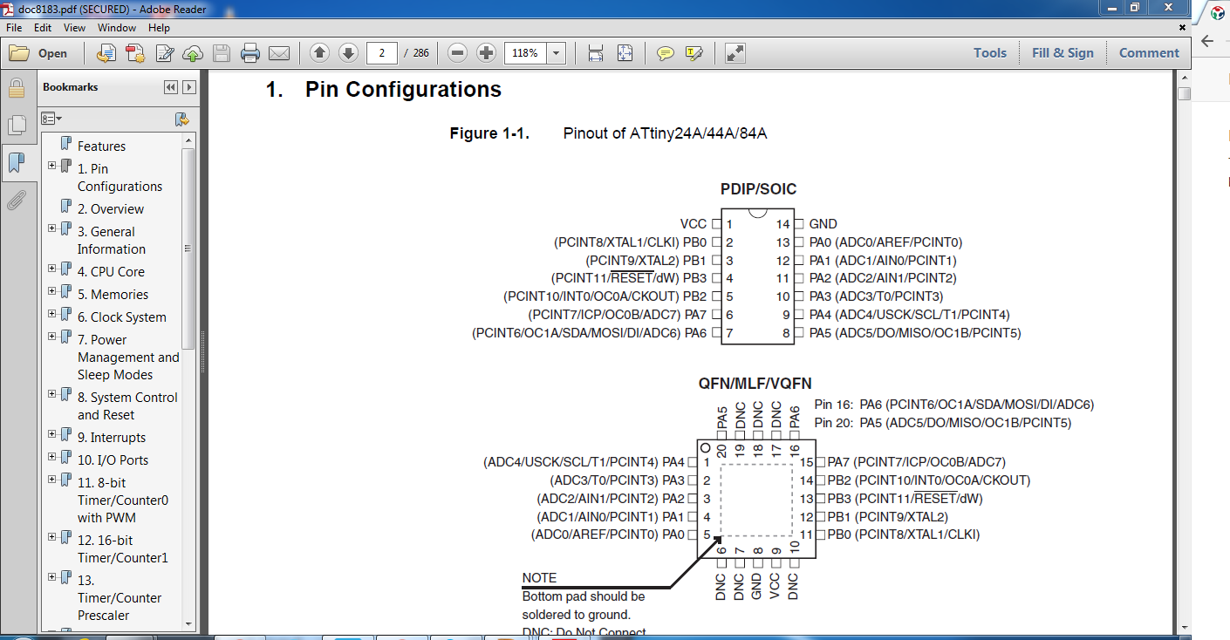
Task: Expand the '9. Interrupts' bookmark
Action: [x=52, y=434]
